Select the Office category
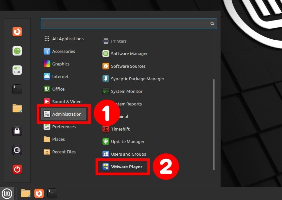 [54, 89]
